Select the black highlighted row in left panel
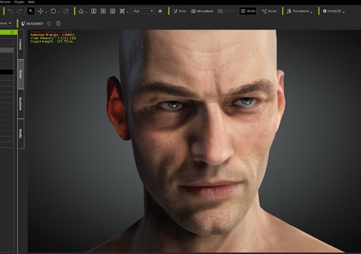Image resolution: width=361 pixels, height=254 pixels. tap(7, 72)
